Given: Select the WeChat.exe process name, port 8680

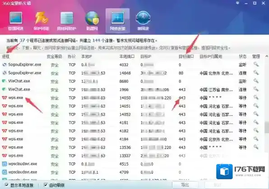Looking at the screenshot, I should click(19, 81).
